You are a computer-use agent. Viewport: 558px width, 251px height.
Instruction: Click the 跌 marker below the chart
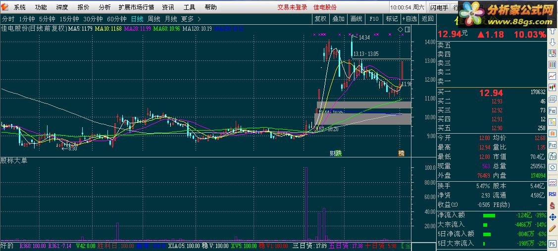click(x=339, y=153)
